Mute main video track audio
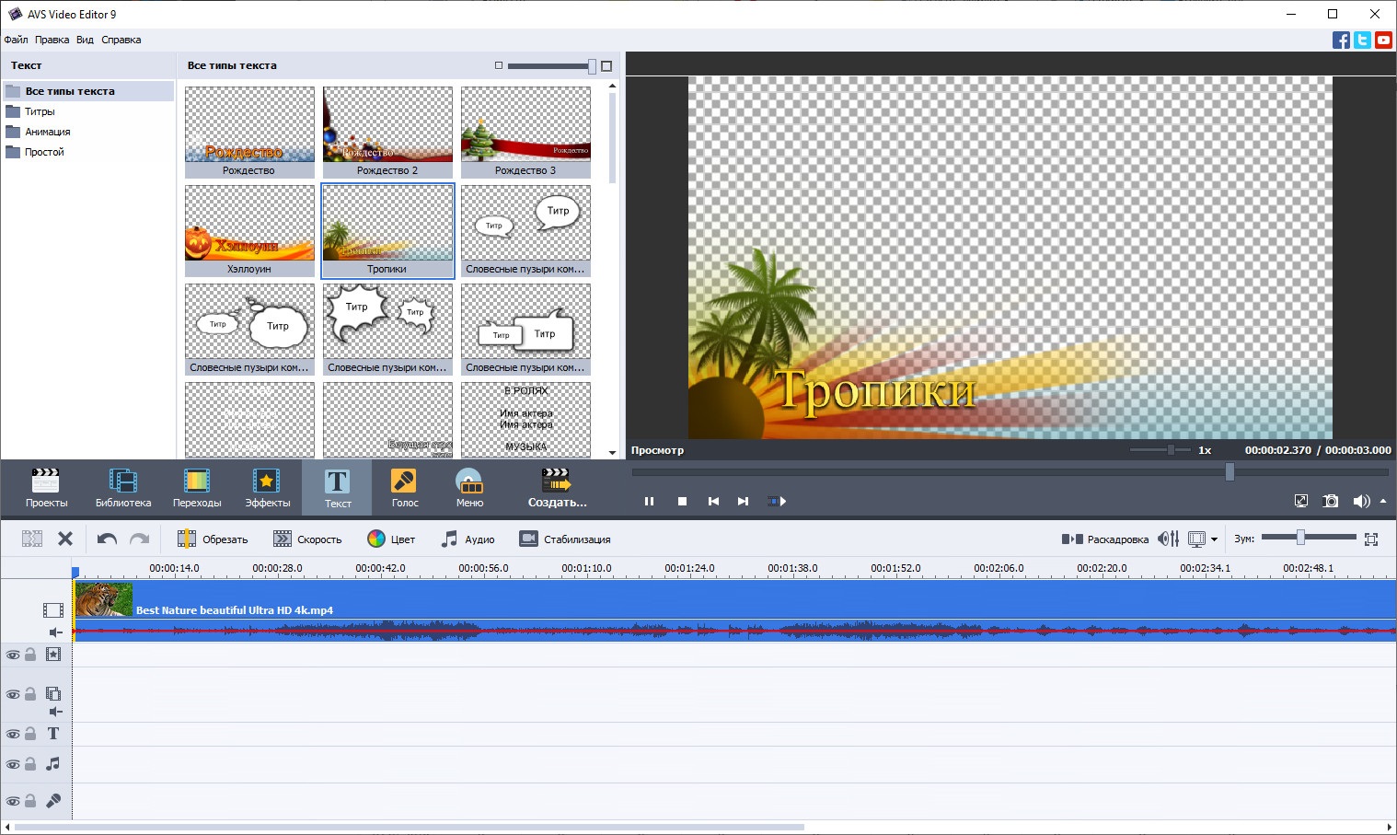This screenshot has width=1397, height=835. point(55,632)
